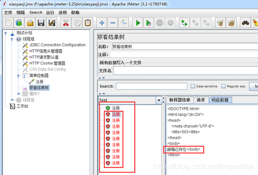Switch to 请求 tab

201,100
